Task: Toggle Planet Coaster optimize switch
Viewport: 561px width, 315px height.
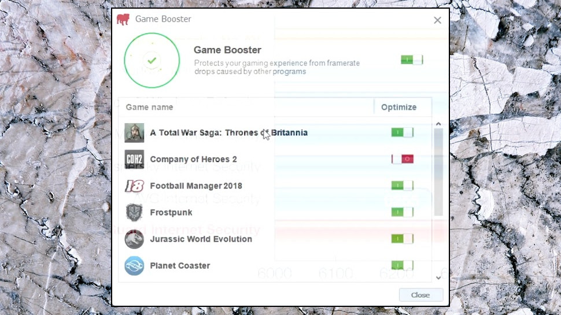Action: (402, 265)
